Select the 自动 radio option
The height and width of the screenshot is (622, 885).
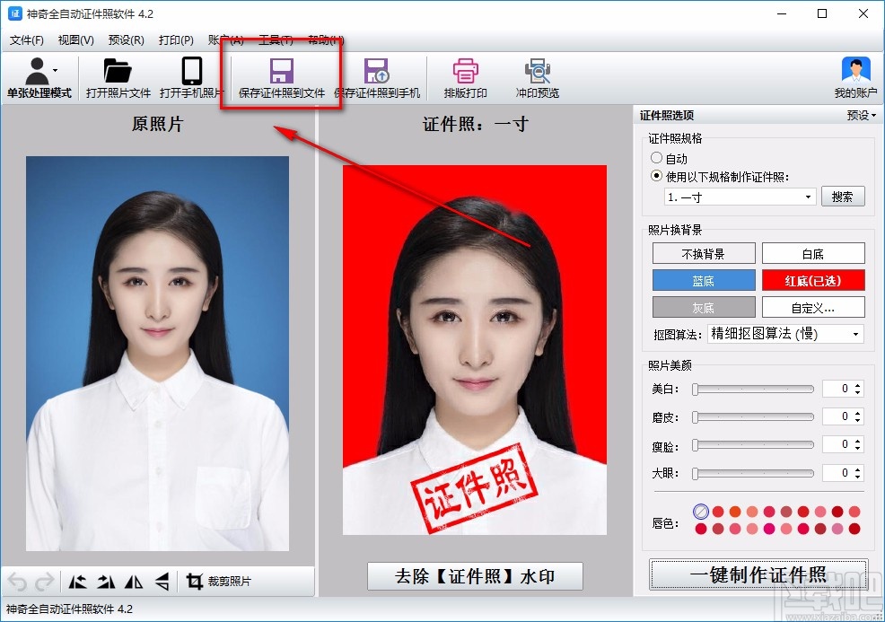(x=656, y=158)
